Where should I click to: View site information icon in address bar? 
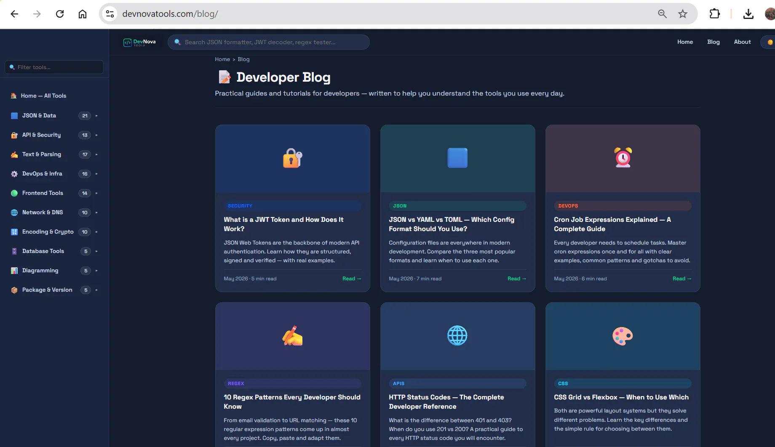[x=110, y=14]
